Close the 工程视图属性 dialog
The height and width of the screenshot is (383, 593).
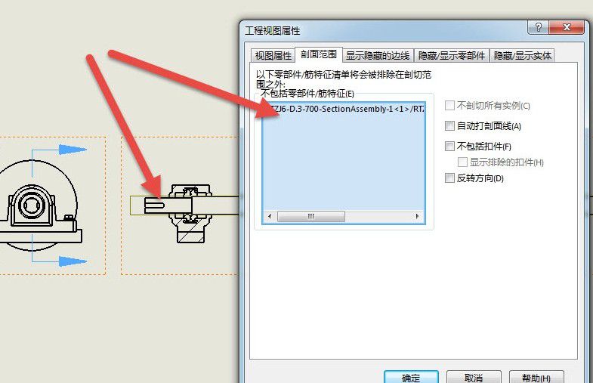coord(566,27)
